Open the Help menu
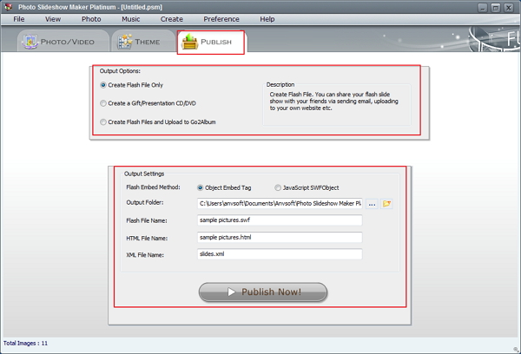Image resolution: width=521 pixels, height=354 pixels. pos(267,19)
